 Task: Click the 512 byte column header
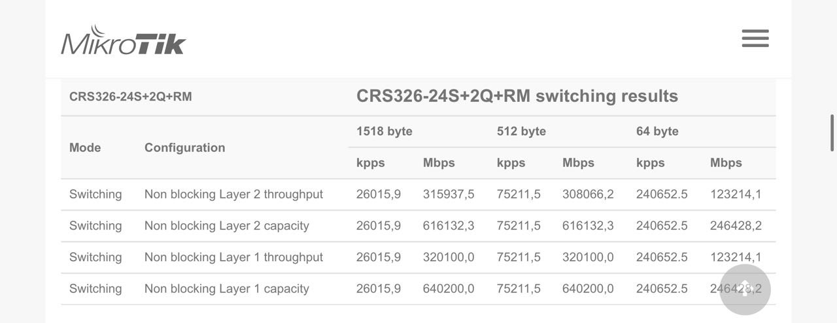521,131
